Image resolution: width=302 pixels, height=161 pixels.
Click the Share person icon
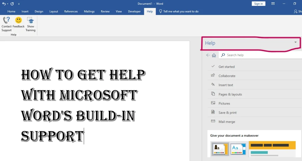click(x=296, y=11)
